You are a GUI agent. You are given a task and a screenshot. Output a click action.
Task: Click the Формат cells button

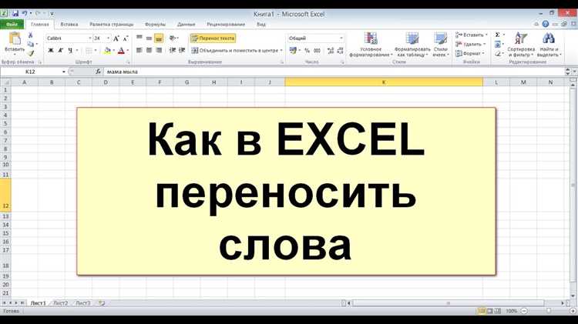[x=469, y=54]
